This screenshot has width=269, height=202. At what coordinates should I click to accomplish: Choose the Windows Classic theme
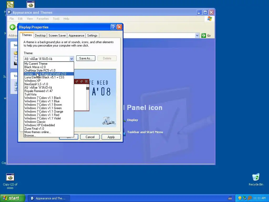(x=49, y=122)
